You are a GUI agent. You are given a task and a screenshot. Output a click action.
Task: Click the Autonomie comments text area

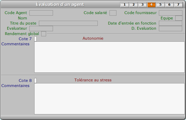pos(110,57)
